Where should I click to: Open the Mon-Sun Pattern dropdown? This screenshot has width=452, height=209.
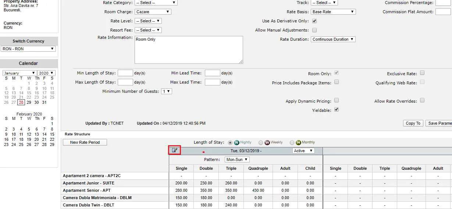237,159
